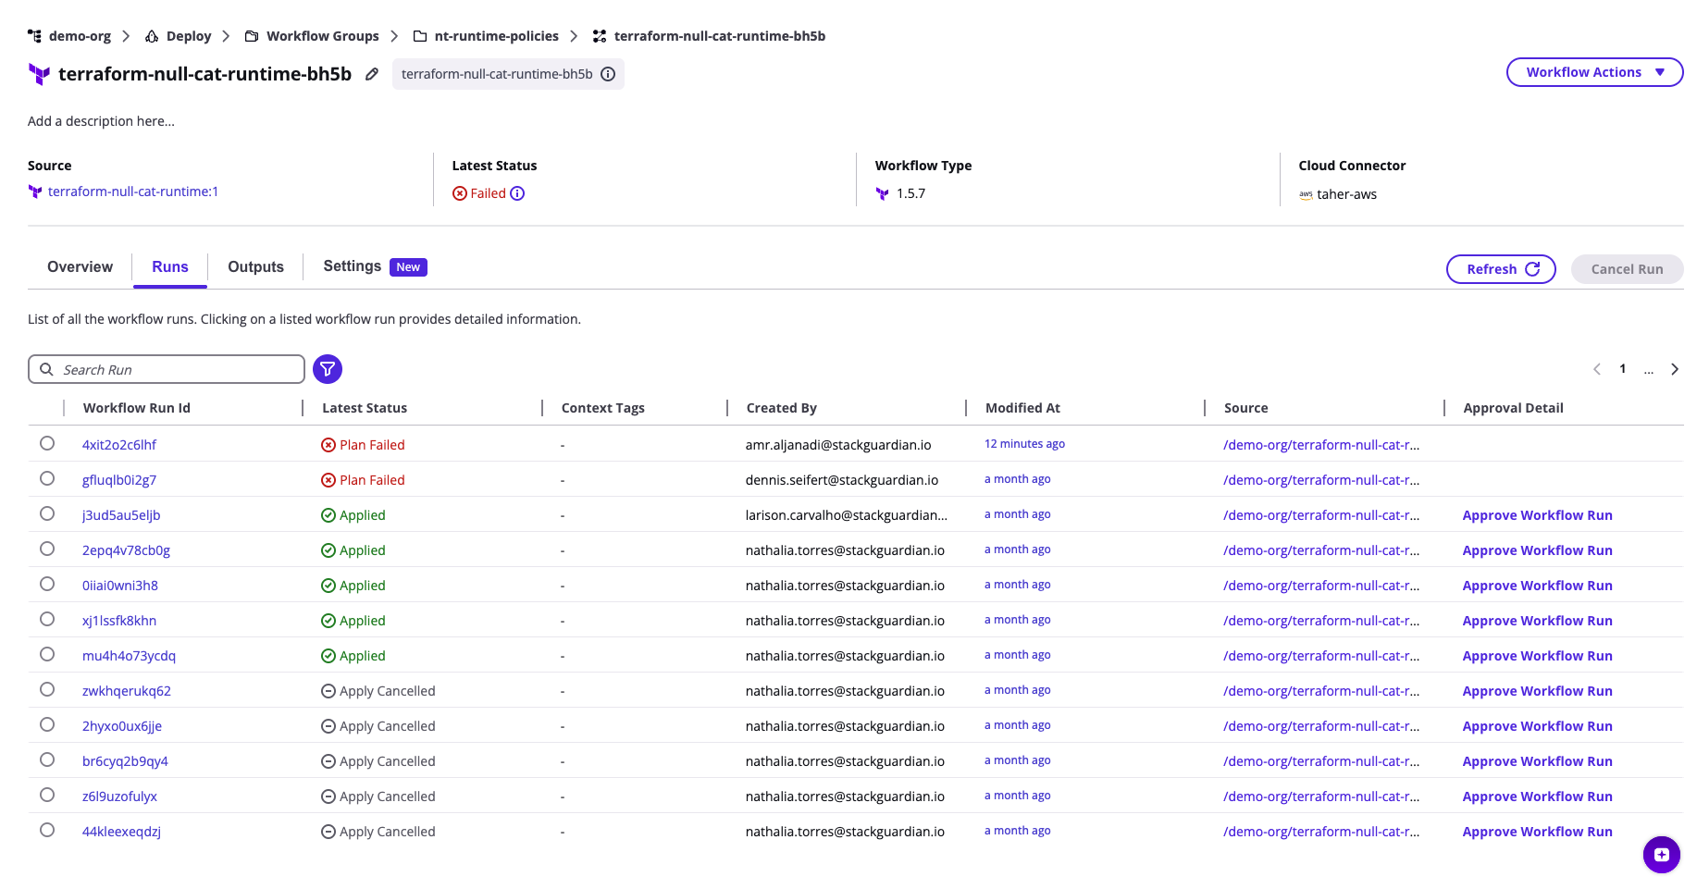Screen dimensions: 1697x889
Task: Expand pagination ellipsis for more pages
Action: pyautogui.click(x=1648, y=369)
